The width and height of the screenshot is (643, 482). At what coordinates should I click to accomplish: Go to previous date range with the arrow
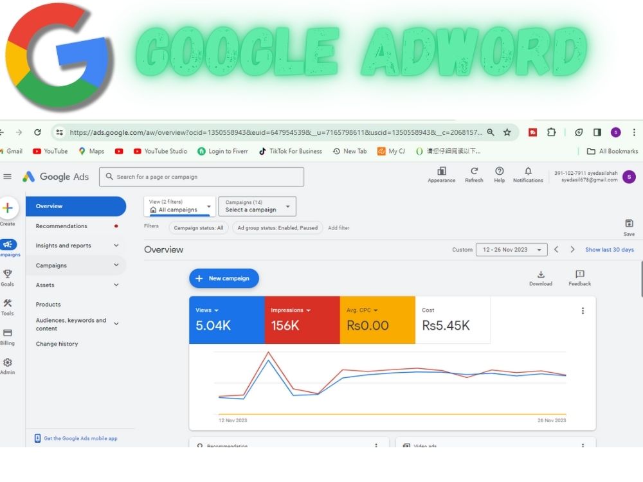[x=556, y=249]
